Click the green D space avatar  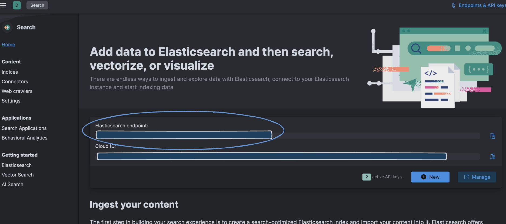17,5
